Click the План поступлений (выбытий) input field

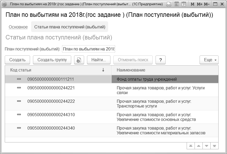tap(89, 49)
